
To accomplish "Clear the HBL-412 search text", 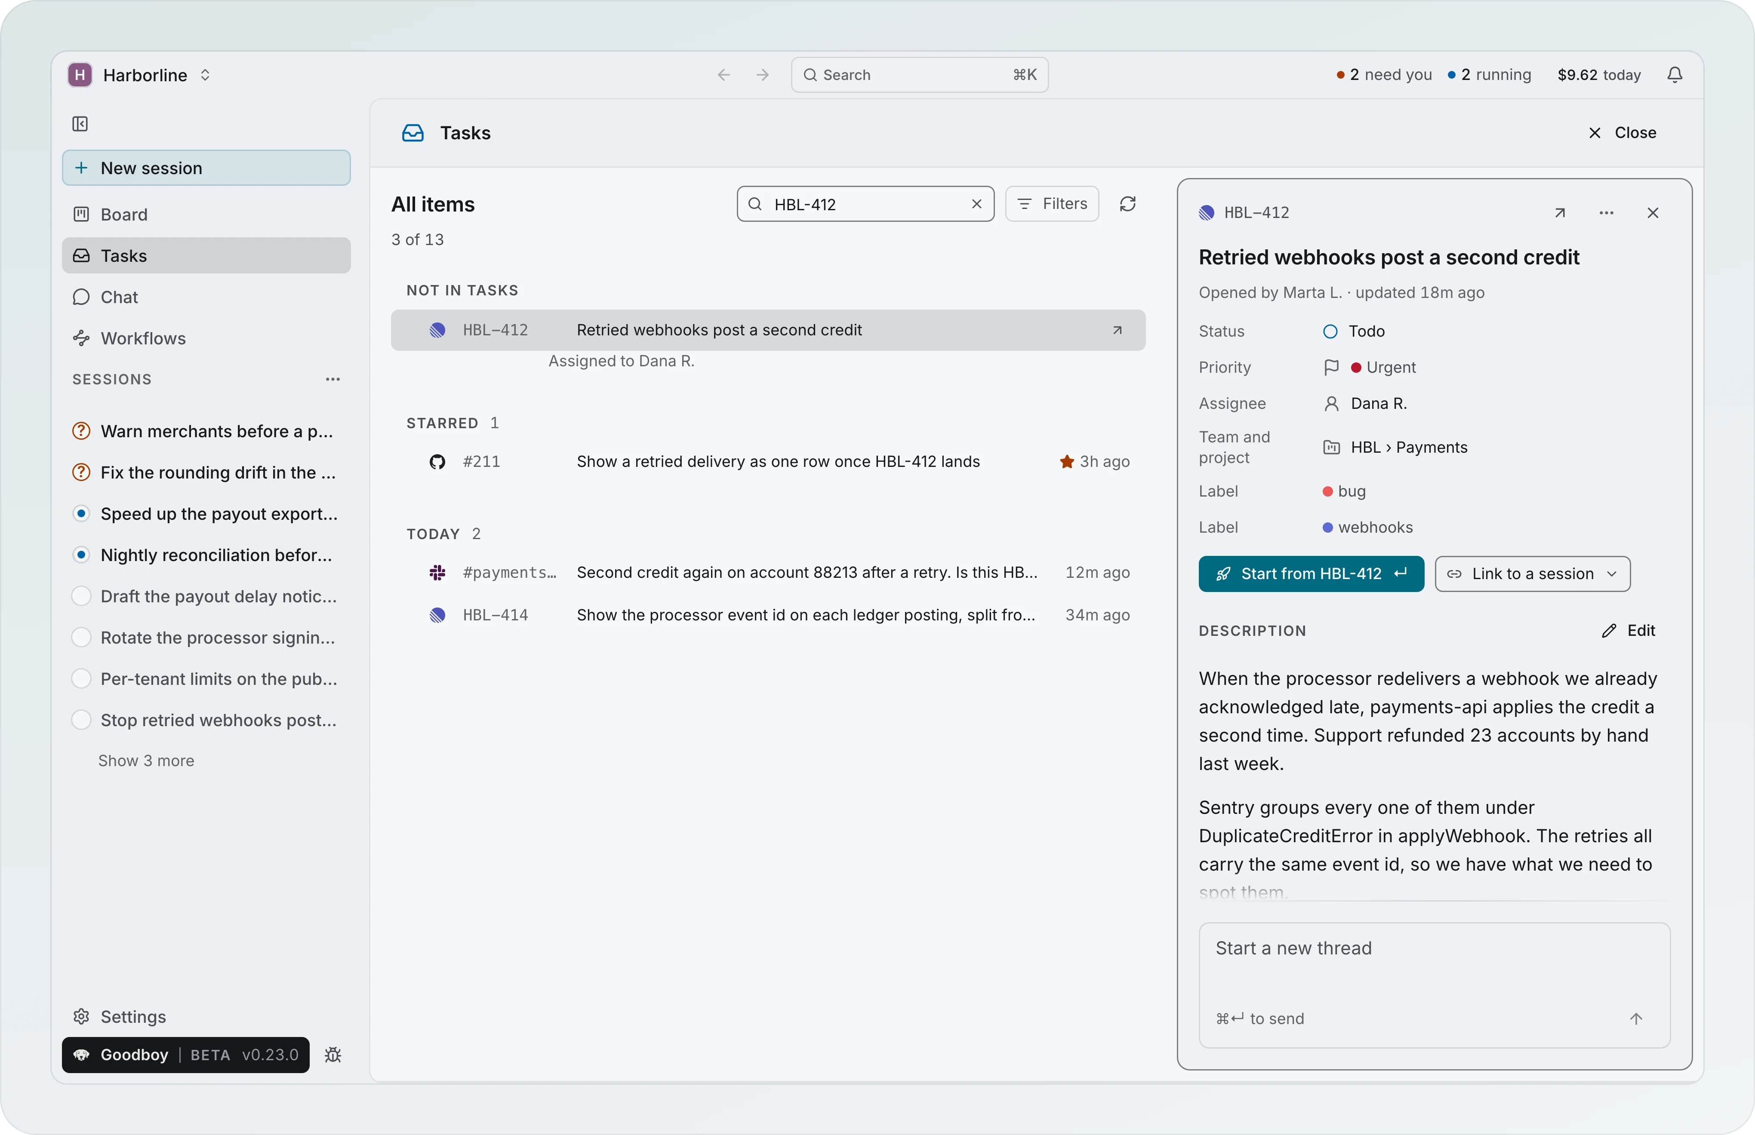I will tap(976, 204).
